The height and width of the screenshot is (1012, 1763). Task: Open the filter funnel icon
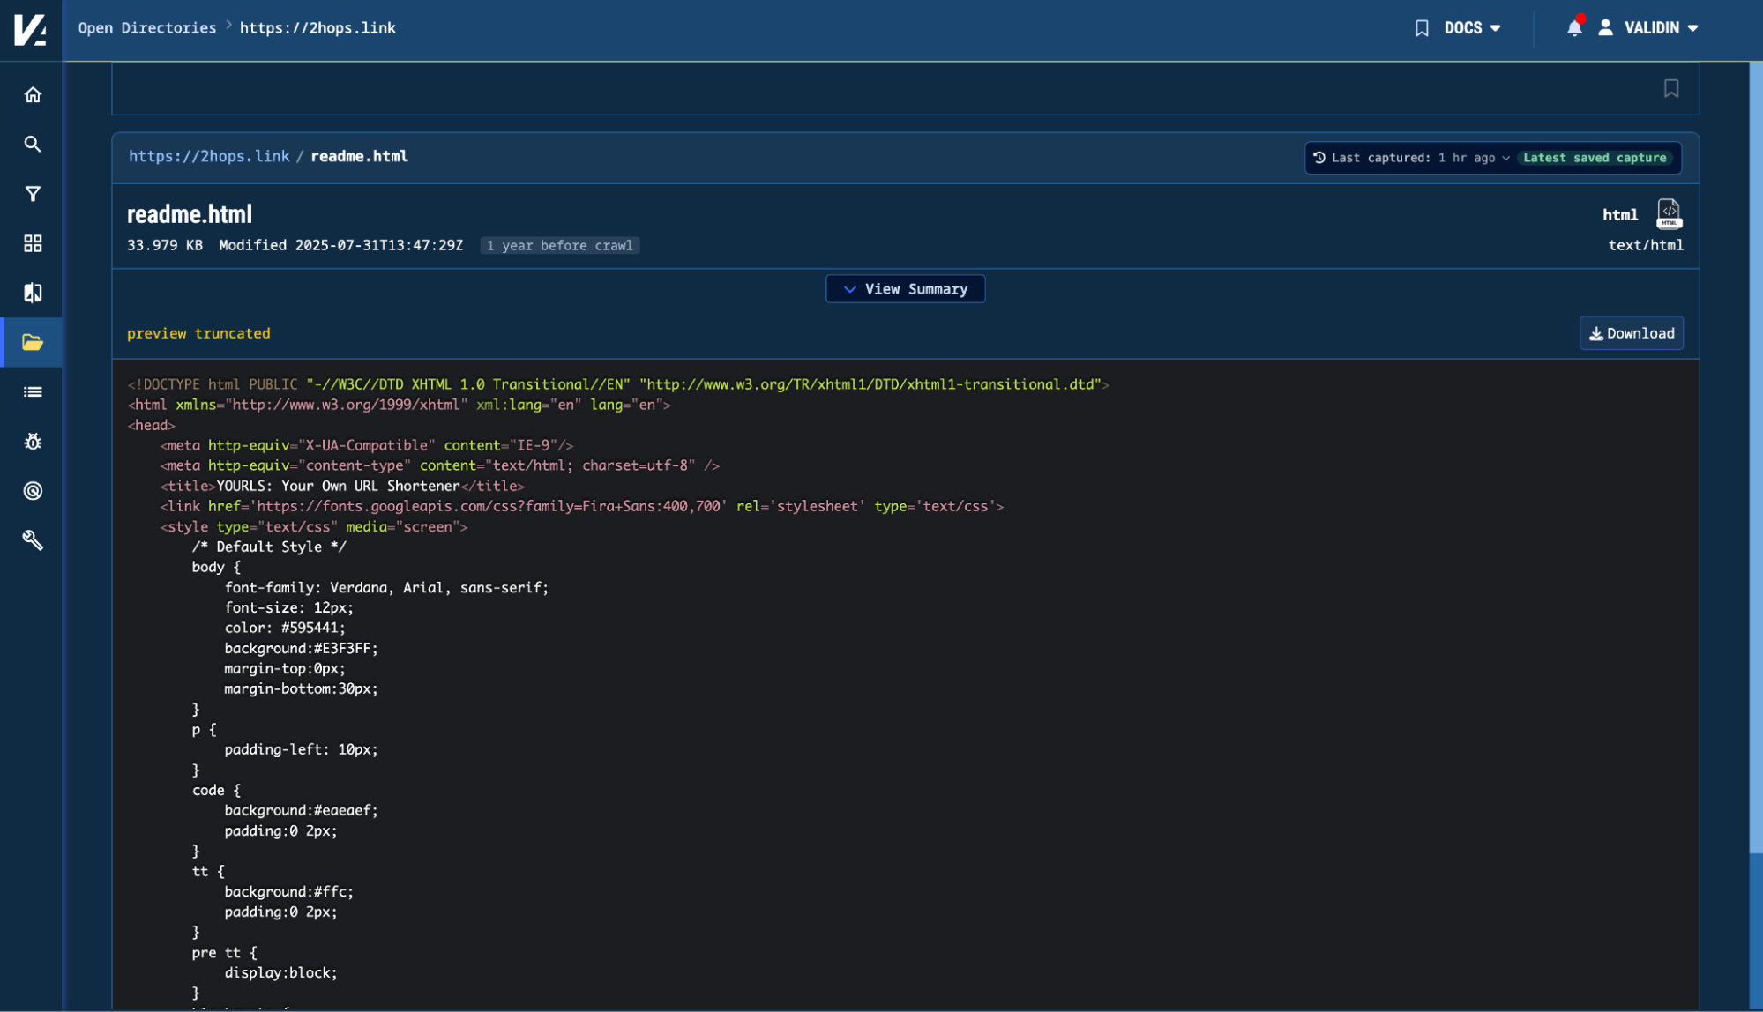coord(33,194)
